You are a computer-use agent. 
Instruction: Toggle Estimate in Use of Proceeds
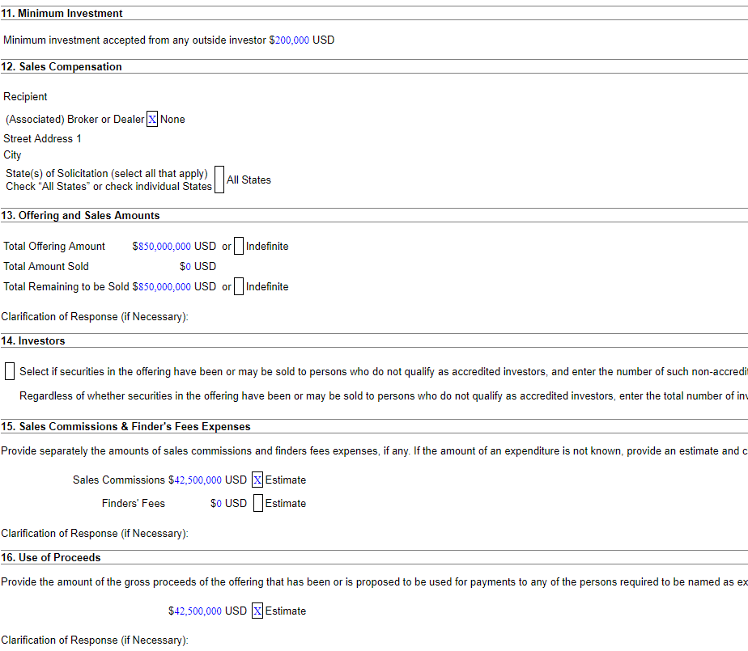(257, 611)
